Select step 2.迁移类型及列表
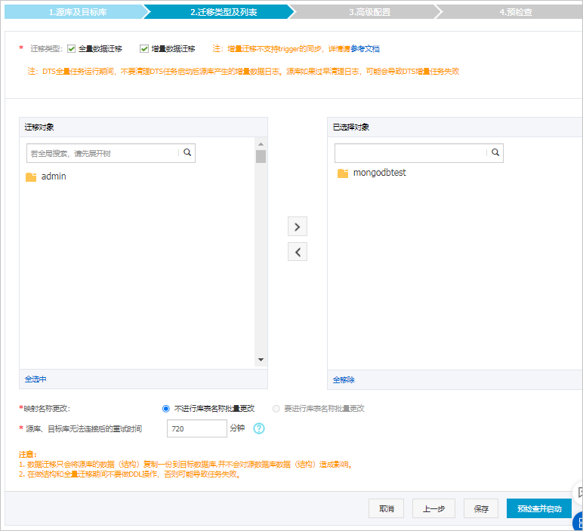583x531 pixels. click(x=224, y=12)
